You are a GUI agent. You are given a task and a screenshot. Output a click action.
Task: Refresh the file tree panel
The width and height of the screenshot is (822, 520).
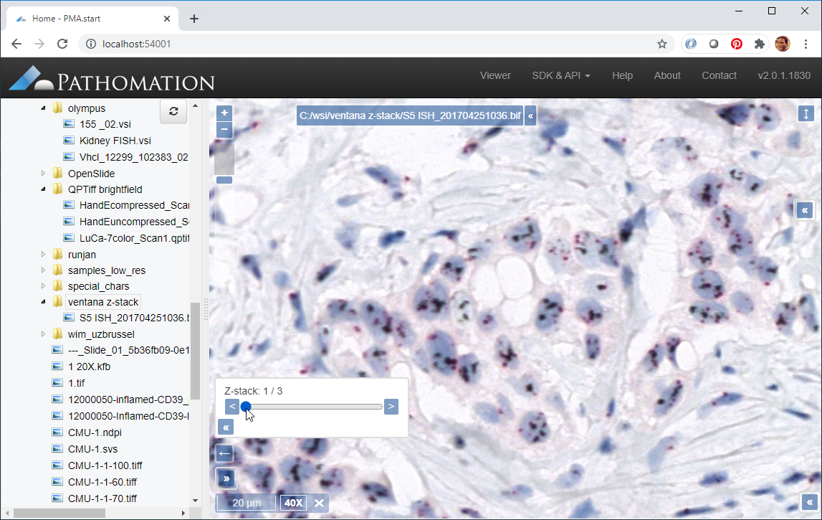pos(173,111)
